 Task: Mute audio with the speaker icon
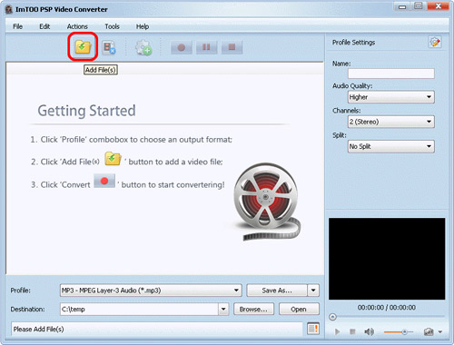pyautogui.click(x=369, y=332)
